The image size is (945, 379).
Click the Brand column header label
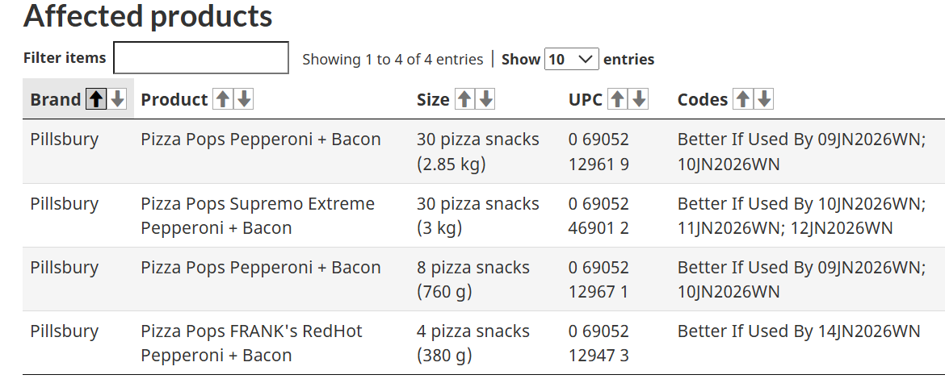click(55, 99)
